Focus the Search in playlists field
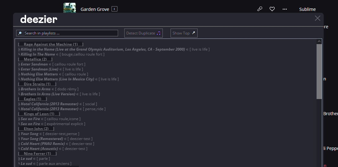The height and width of the screenshot is (167, 338). [x=67, y=33]
